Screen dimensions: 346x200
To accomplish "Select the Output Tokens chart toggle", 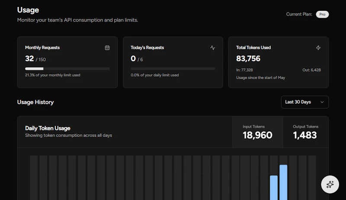I will click(306, 132).
